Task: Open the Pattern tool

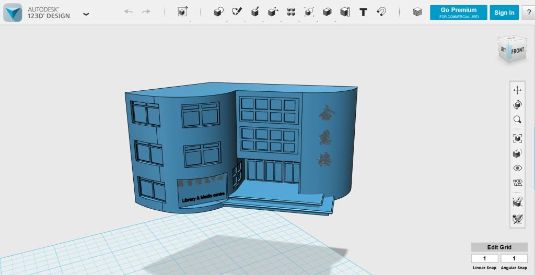Action: pos(291,12)
